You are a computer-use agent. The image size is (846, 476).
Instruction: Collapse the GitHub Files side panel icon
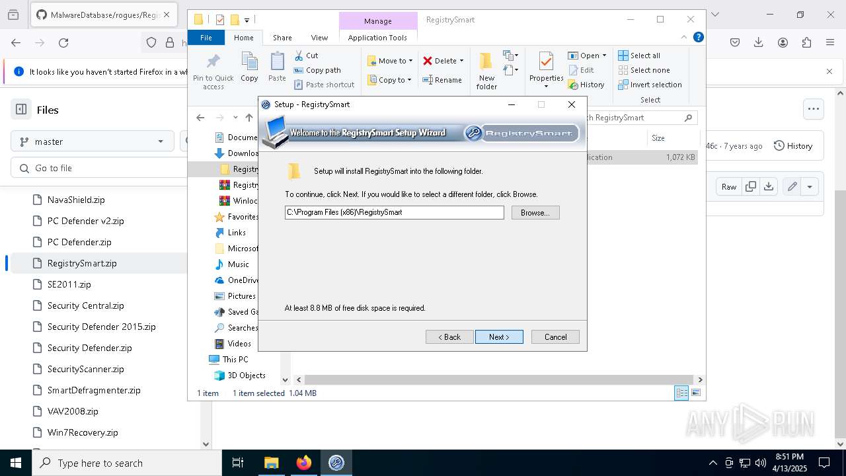point(21,110)
